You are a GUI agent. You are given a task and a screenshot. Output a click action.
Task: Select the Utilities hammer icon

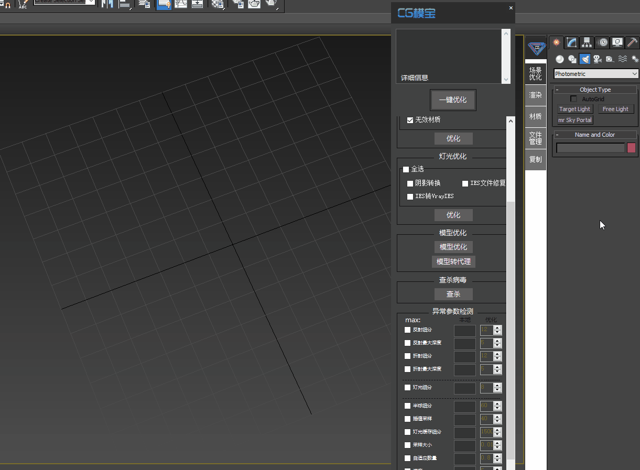pyautogui.click(x=632, y=42)
